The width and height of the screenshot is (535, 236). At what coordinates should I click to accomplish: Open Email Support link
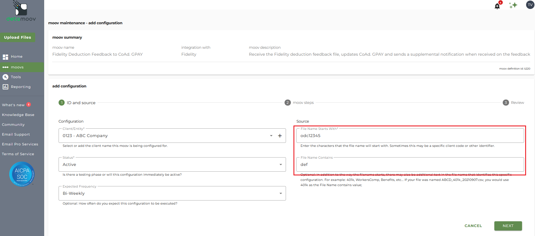(x=16, y=134)
